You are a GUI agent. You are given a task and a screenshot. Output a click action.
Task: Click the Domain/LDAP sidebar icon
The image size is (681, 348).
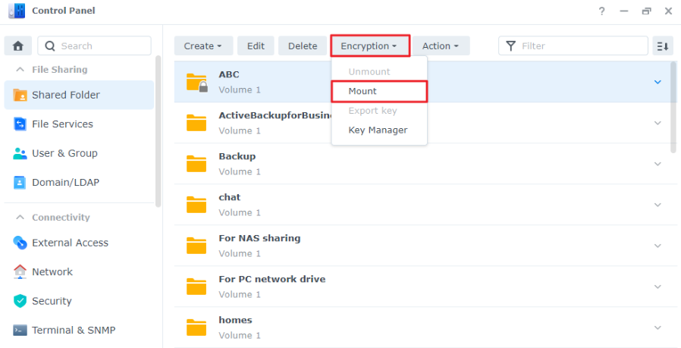(x=20, y=183)
